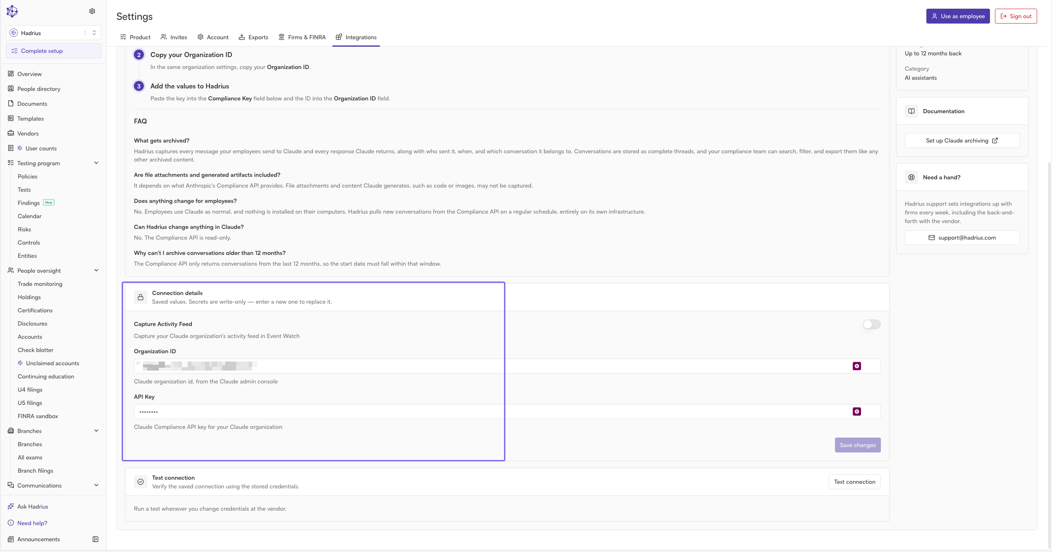The image size is (1052, 552).
Task: Click the Connection details lock icon
Action: click(x=141, y=297)
